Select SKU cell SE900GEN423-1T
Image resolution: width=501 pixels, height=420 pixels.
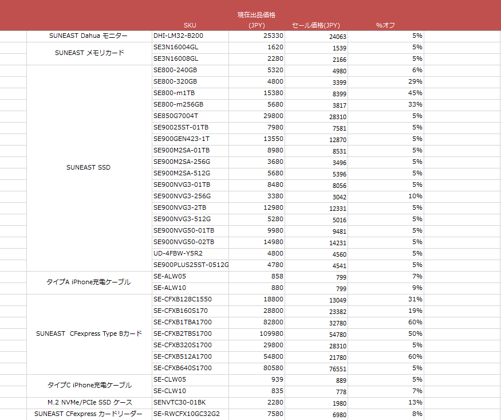pos(191,139)
